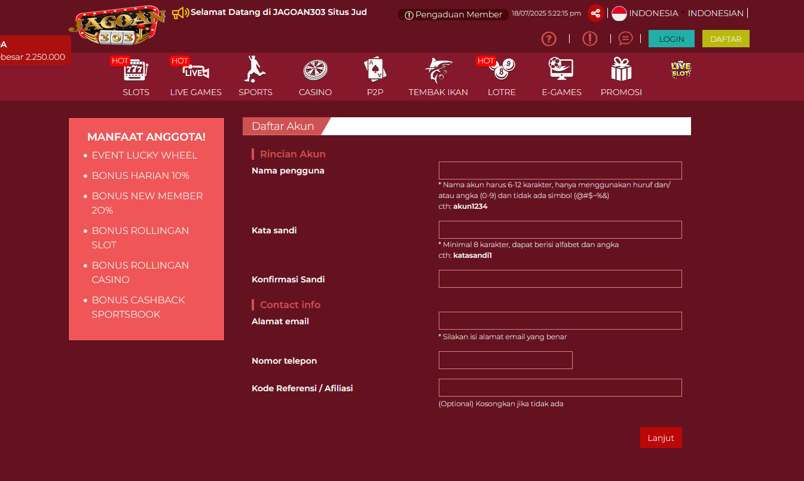Screen dimensions: 804x481
Task: Click the BONUS HARIAN 10% benefit
Action: tap(140, 175)
